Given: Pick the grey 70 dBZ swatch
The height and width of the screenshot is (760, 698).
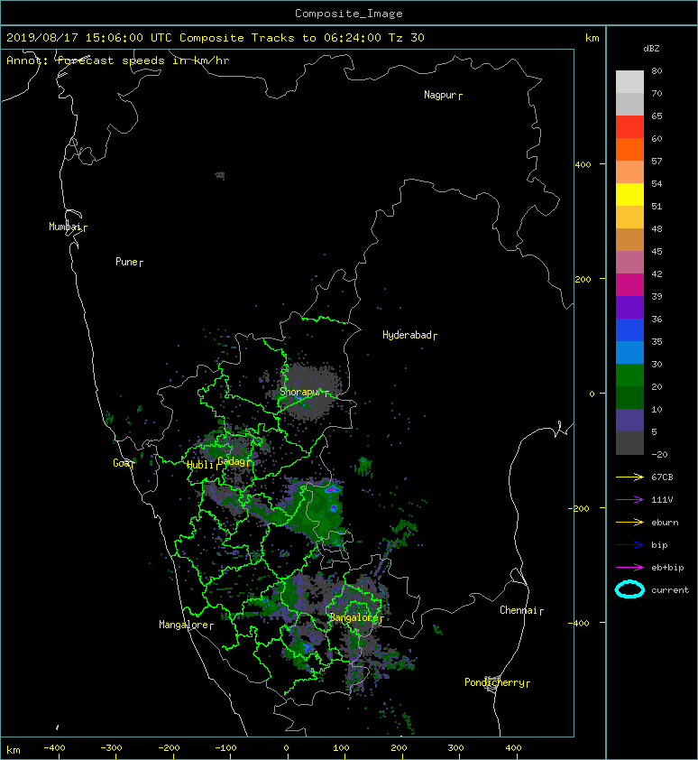Looking at the screenshot, I should click(629, 104).
